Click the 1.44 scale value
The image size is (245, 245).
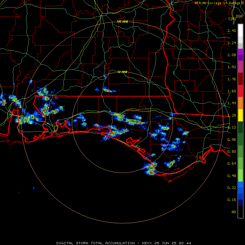point(232,103)
